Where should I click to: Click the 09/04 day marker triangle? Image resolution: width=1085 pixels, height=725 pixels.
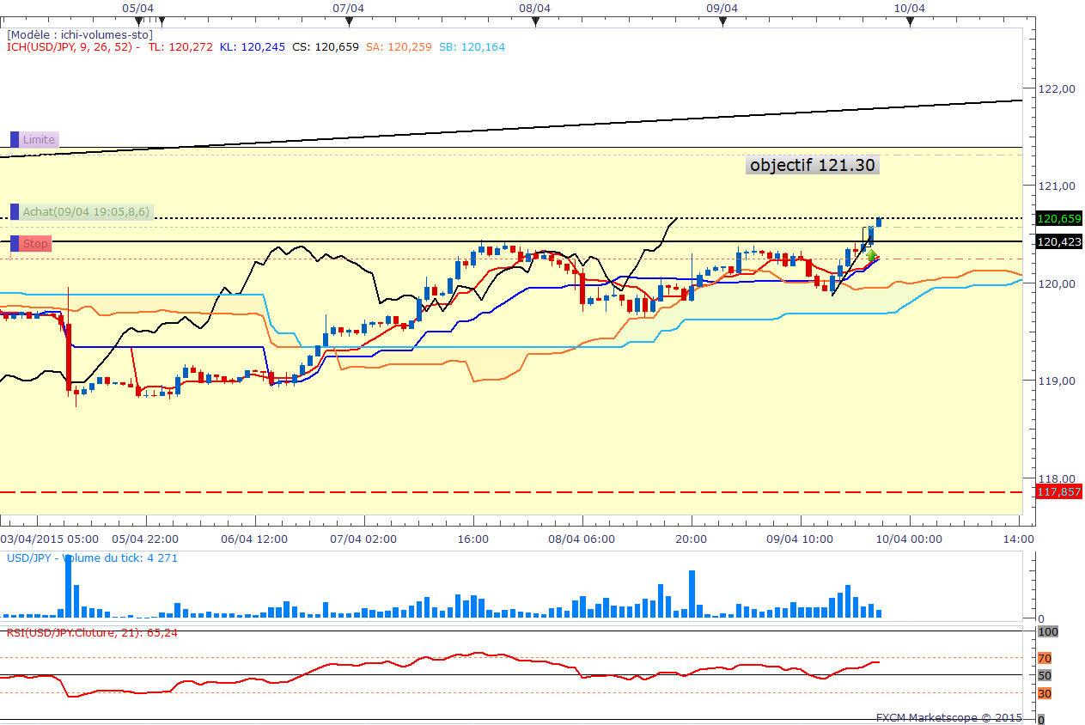[722, 22]
